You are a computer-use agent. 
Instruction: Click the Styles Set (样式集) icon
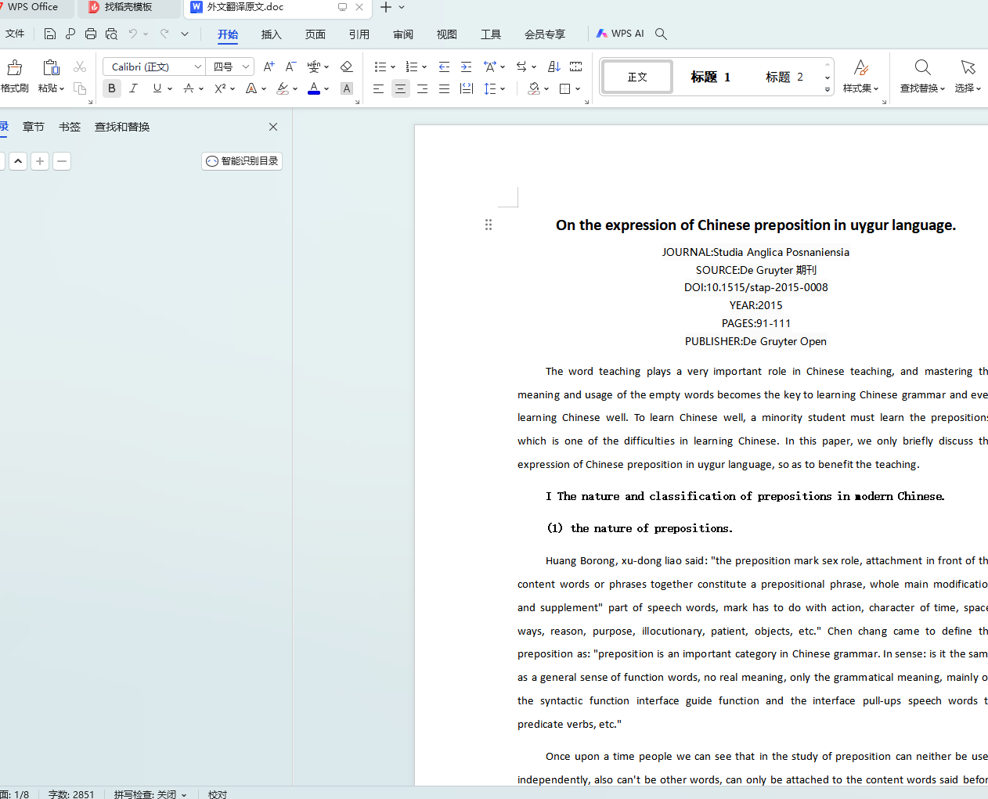[x=860, y=68]
